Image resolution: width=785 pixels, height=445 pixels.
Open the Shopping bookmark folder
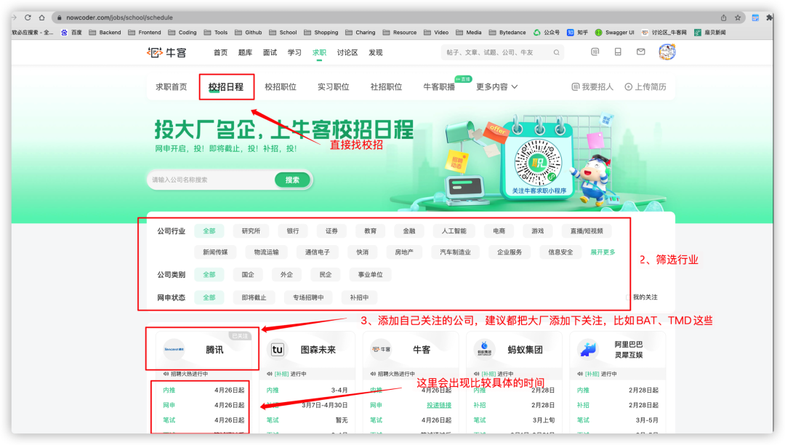[321, 33]
